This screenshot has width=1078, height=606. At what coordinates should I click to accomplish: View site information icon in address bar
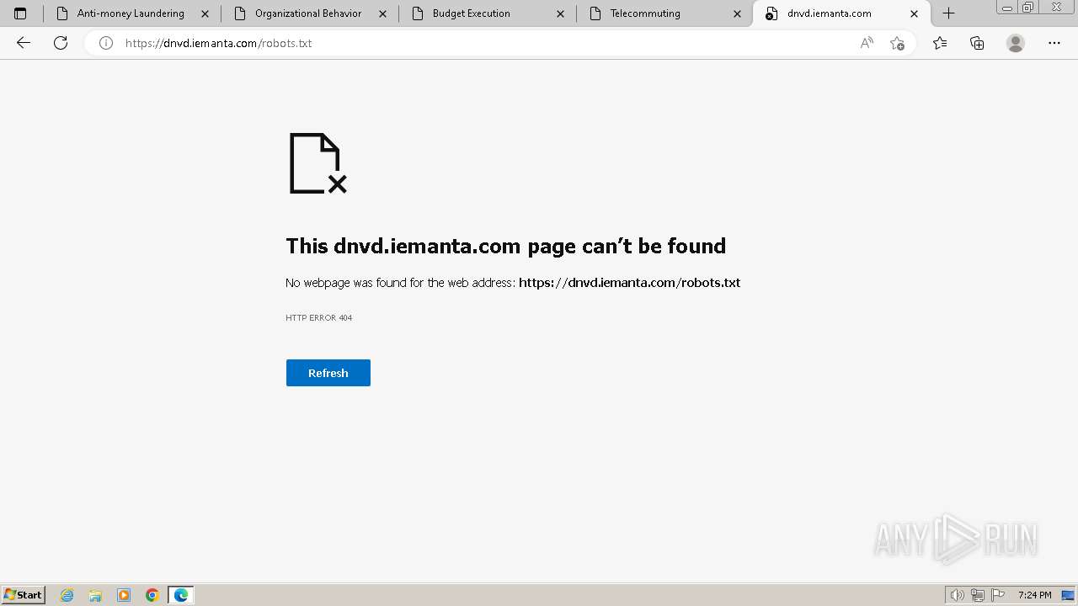(x=106, y=43)
